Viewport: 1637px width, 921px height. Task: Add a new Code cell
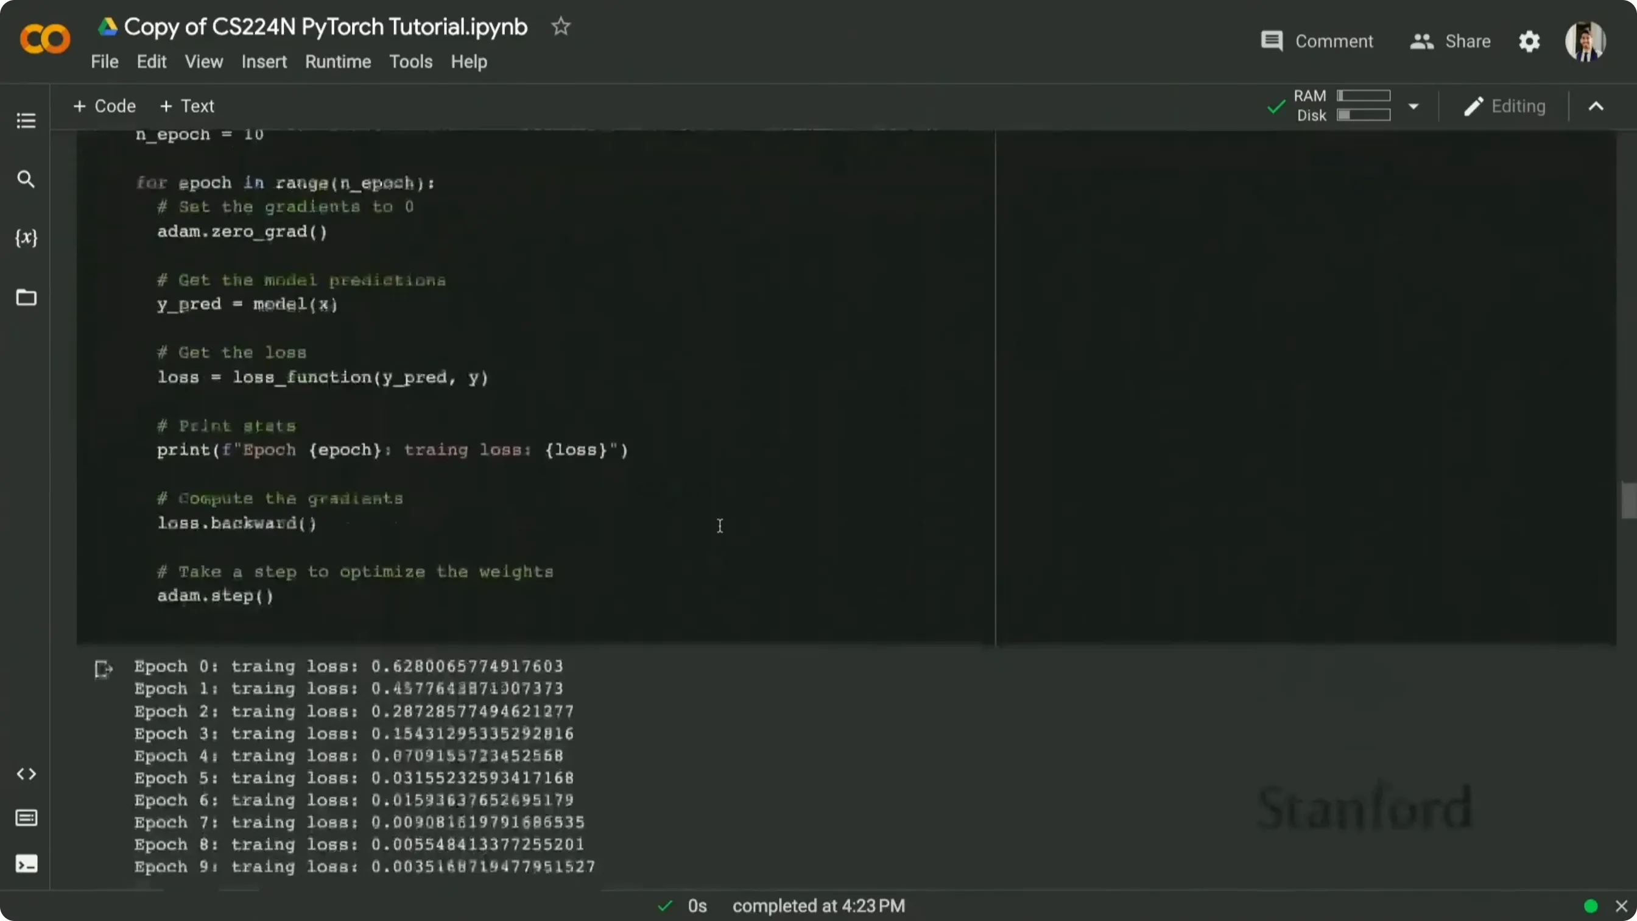[x=104, y=106]
